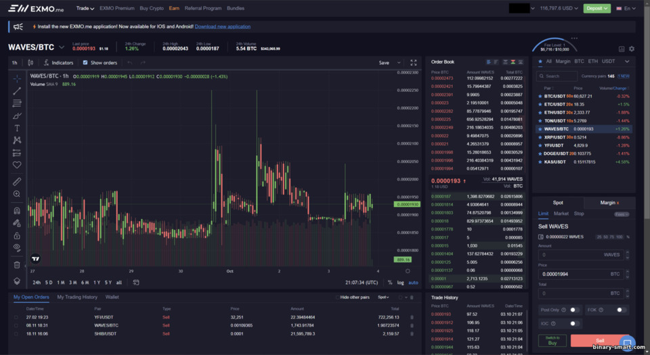Go to EXMO Premium page
The height and width of the screenshot is (355, 650).
117,8
